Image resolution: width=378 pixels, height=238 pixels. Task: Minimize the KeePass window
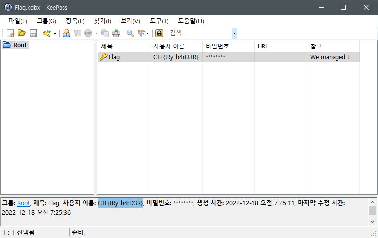pos(321,7)
